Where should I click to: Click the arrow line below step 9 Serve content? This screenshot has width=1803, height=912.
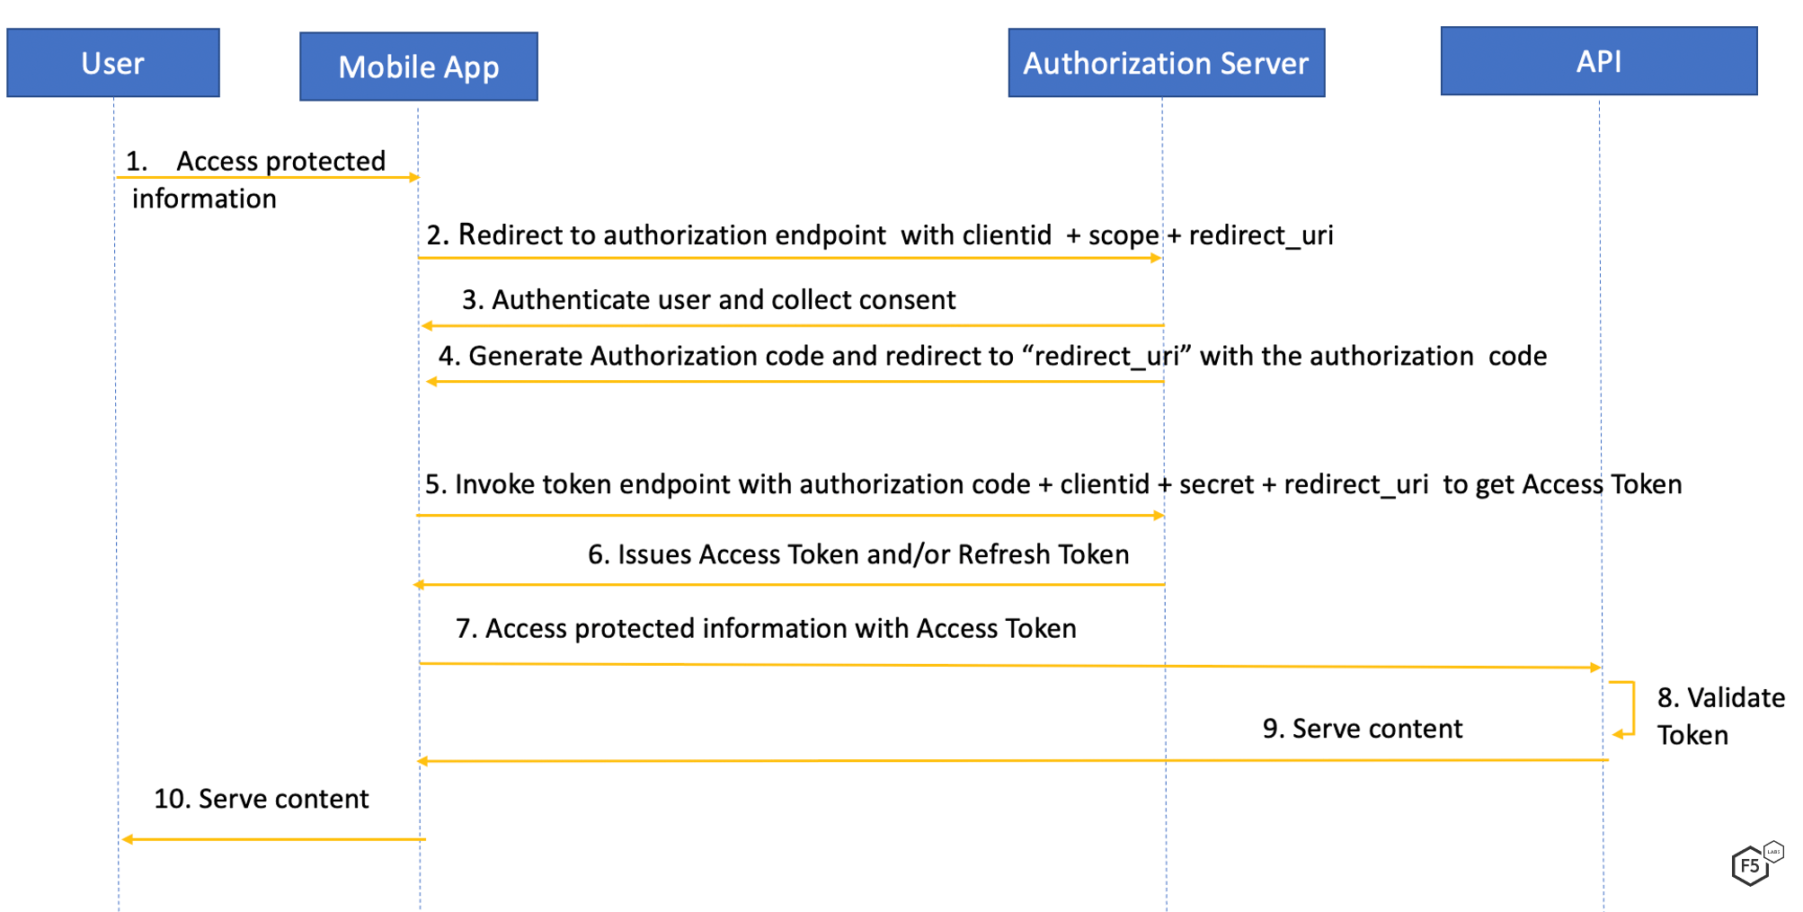click(1012, 761)
